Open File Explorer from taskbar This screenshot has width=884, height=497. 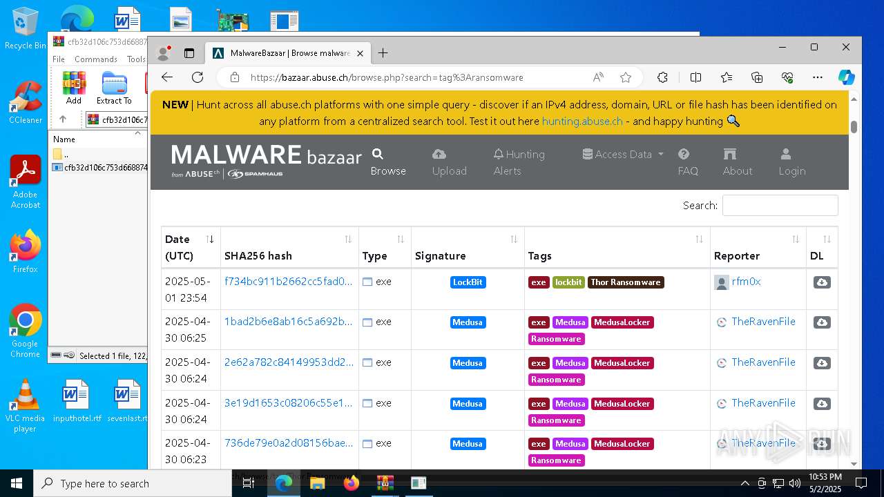click(317, 483)
